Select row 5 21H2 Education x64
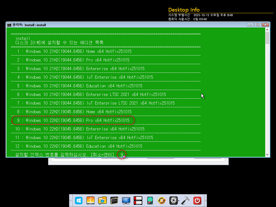This screenshot has width=276, height=207. (80, 86)
